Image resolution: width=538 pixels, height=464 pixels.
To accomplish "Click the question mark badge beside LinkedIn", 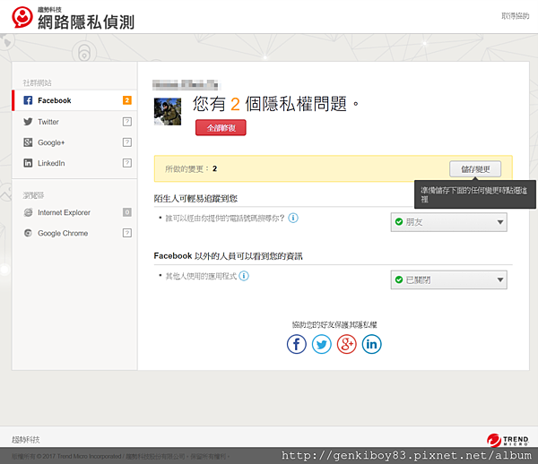I will 127,163.
